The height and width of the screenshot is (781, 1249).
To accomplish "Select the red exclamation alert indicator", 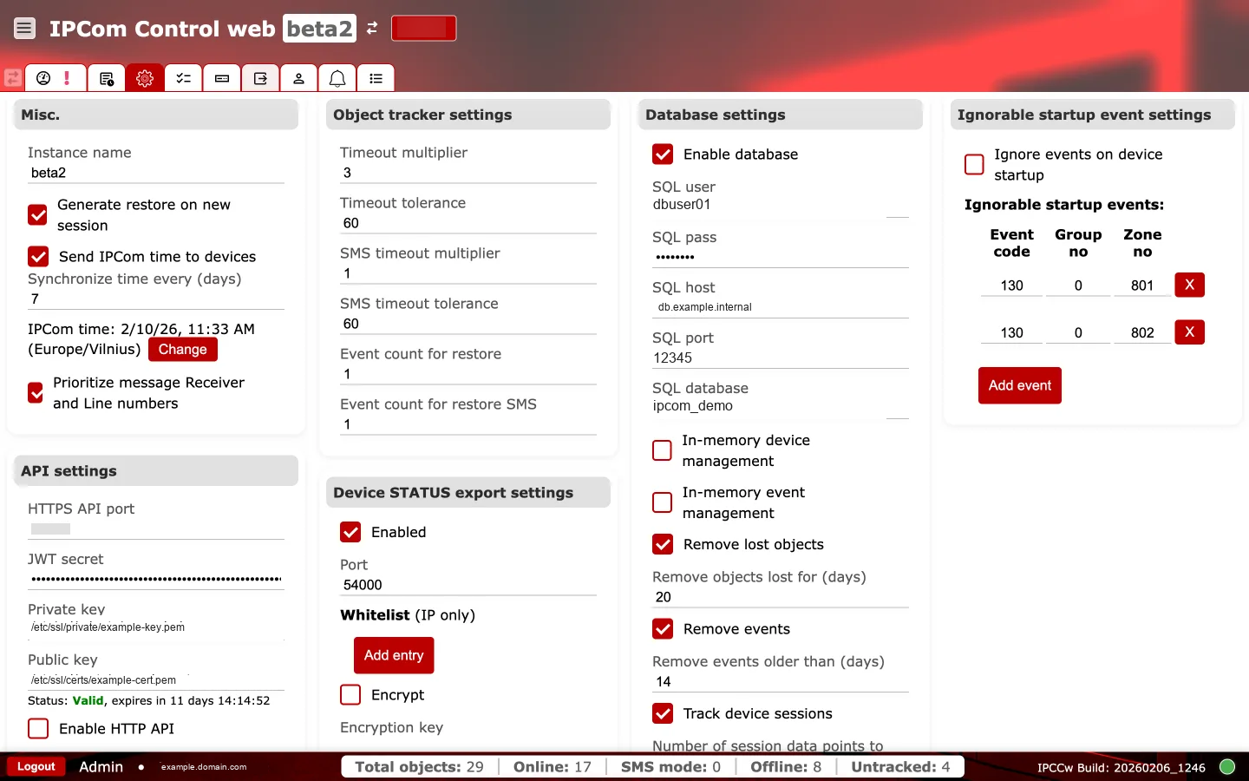I will tap(68, 77).
